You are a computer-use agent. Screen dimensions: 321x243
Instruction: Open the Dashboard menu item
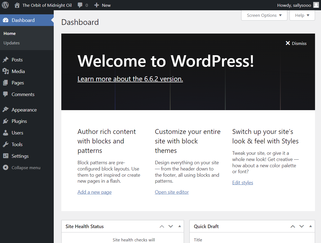[x=27, y=20]
